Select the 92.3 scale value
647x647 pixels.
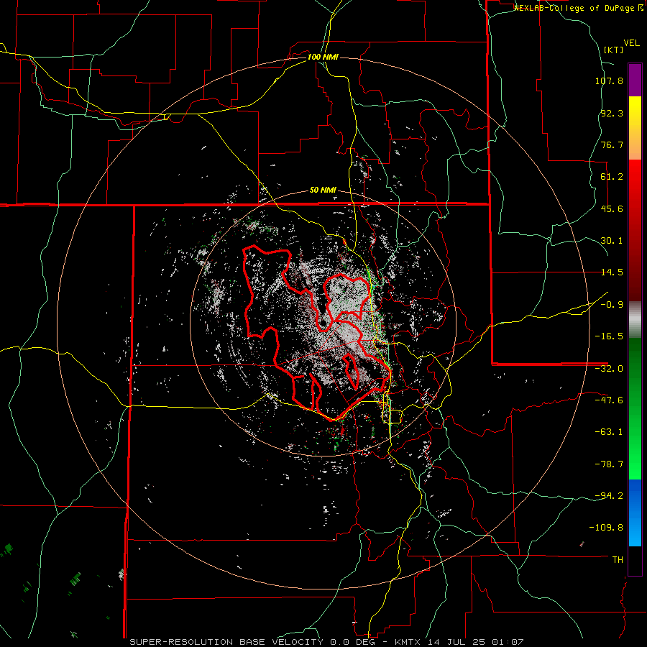pyautogui.click(x=612, y=113)
